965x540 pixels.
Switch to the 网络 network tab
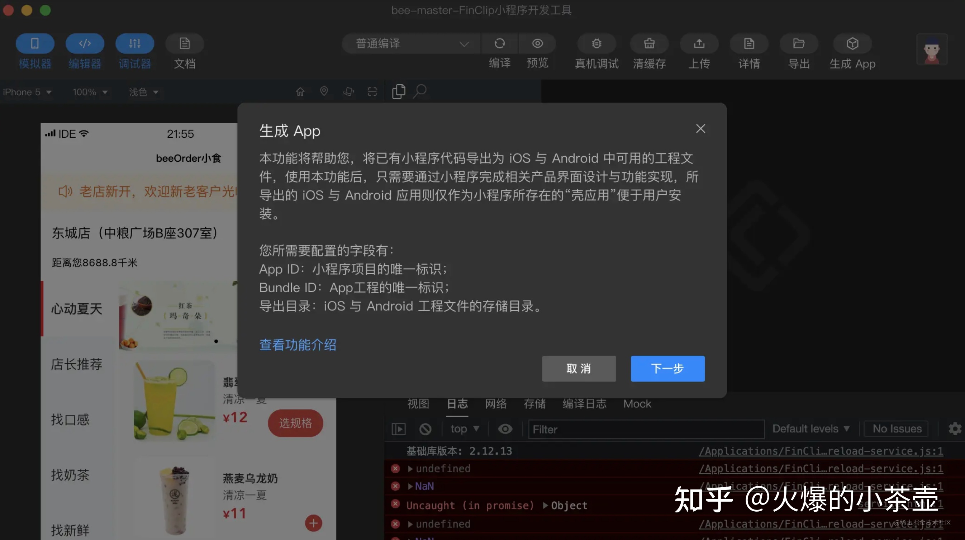[x=496, y=404]
